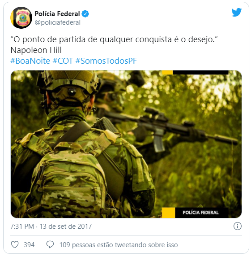
Task: Open the camouflaged soldiers photo
Action: tap(126, 144)
